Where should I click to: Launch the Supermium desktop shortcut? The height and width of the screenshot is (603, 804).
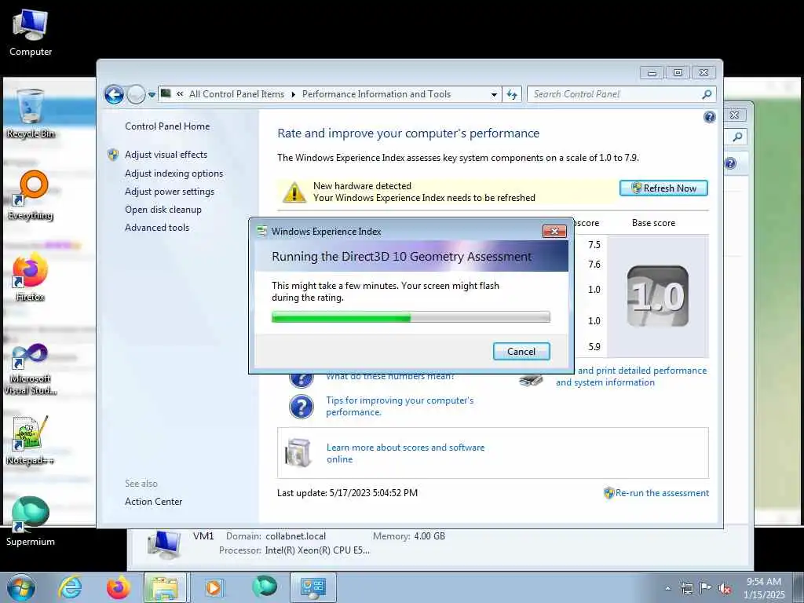pos(31,521)
